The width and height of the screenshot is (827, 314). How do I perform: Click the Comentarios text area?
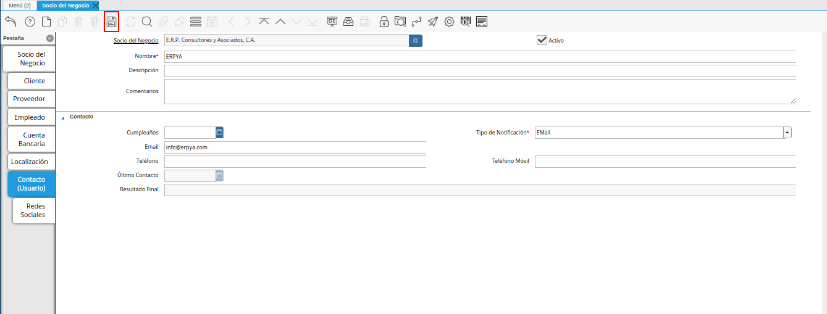[480, 91]
